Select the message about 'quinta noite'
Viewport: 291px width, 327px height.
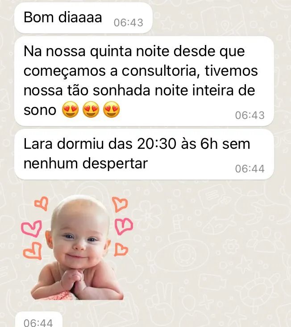tap(144, 81)
